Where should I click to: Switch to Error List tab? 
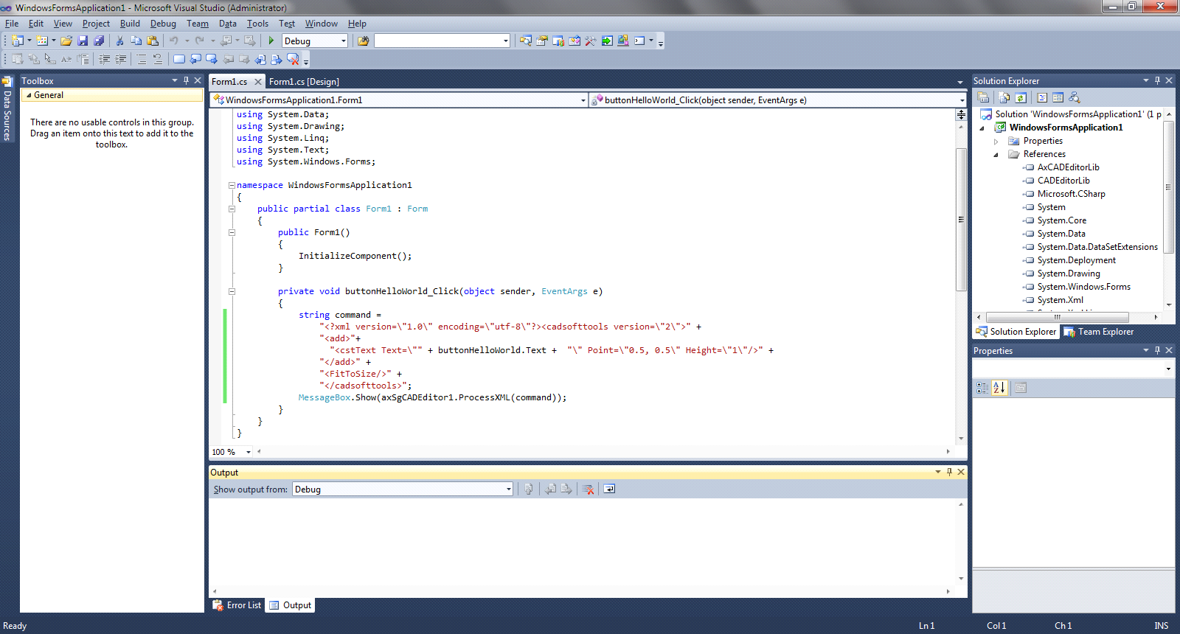tap(237, 605)
